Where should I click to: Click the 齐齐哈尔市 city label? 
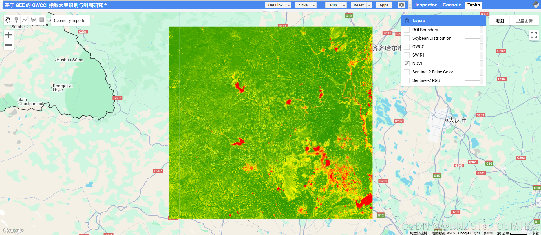coord(387,48)
